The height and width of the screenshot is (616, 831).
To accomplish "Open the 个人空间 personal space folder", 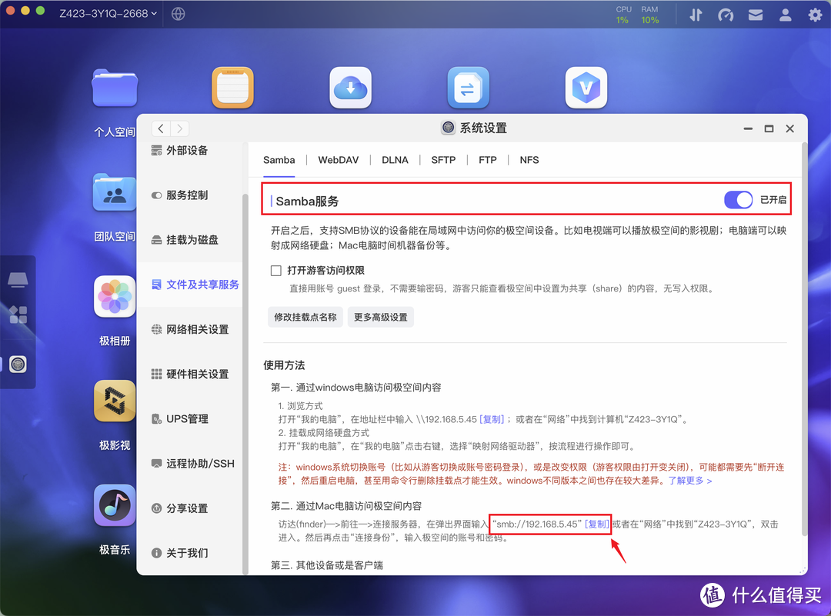I will pos(114,88).
